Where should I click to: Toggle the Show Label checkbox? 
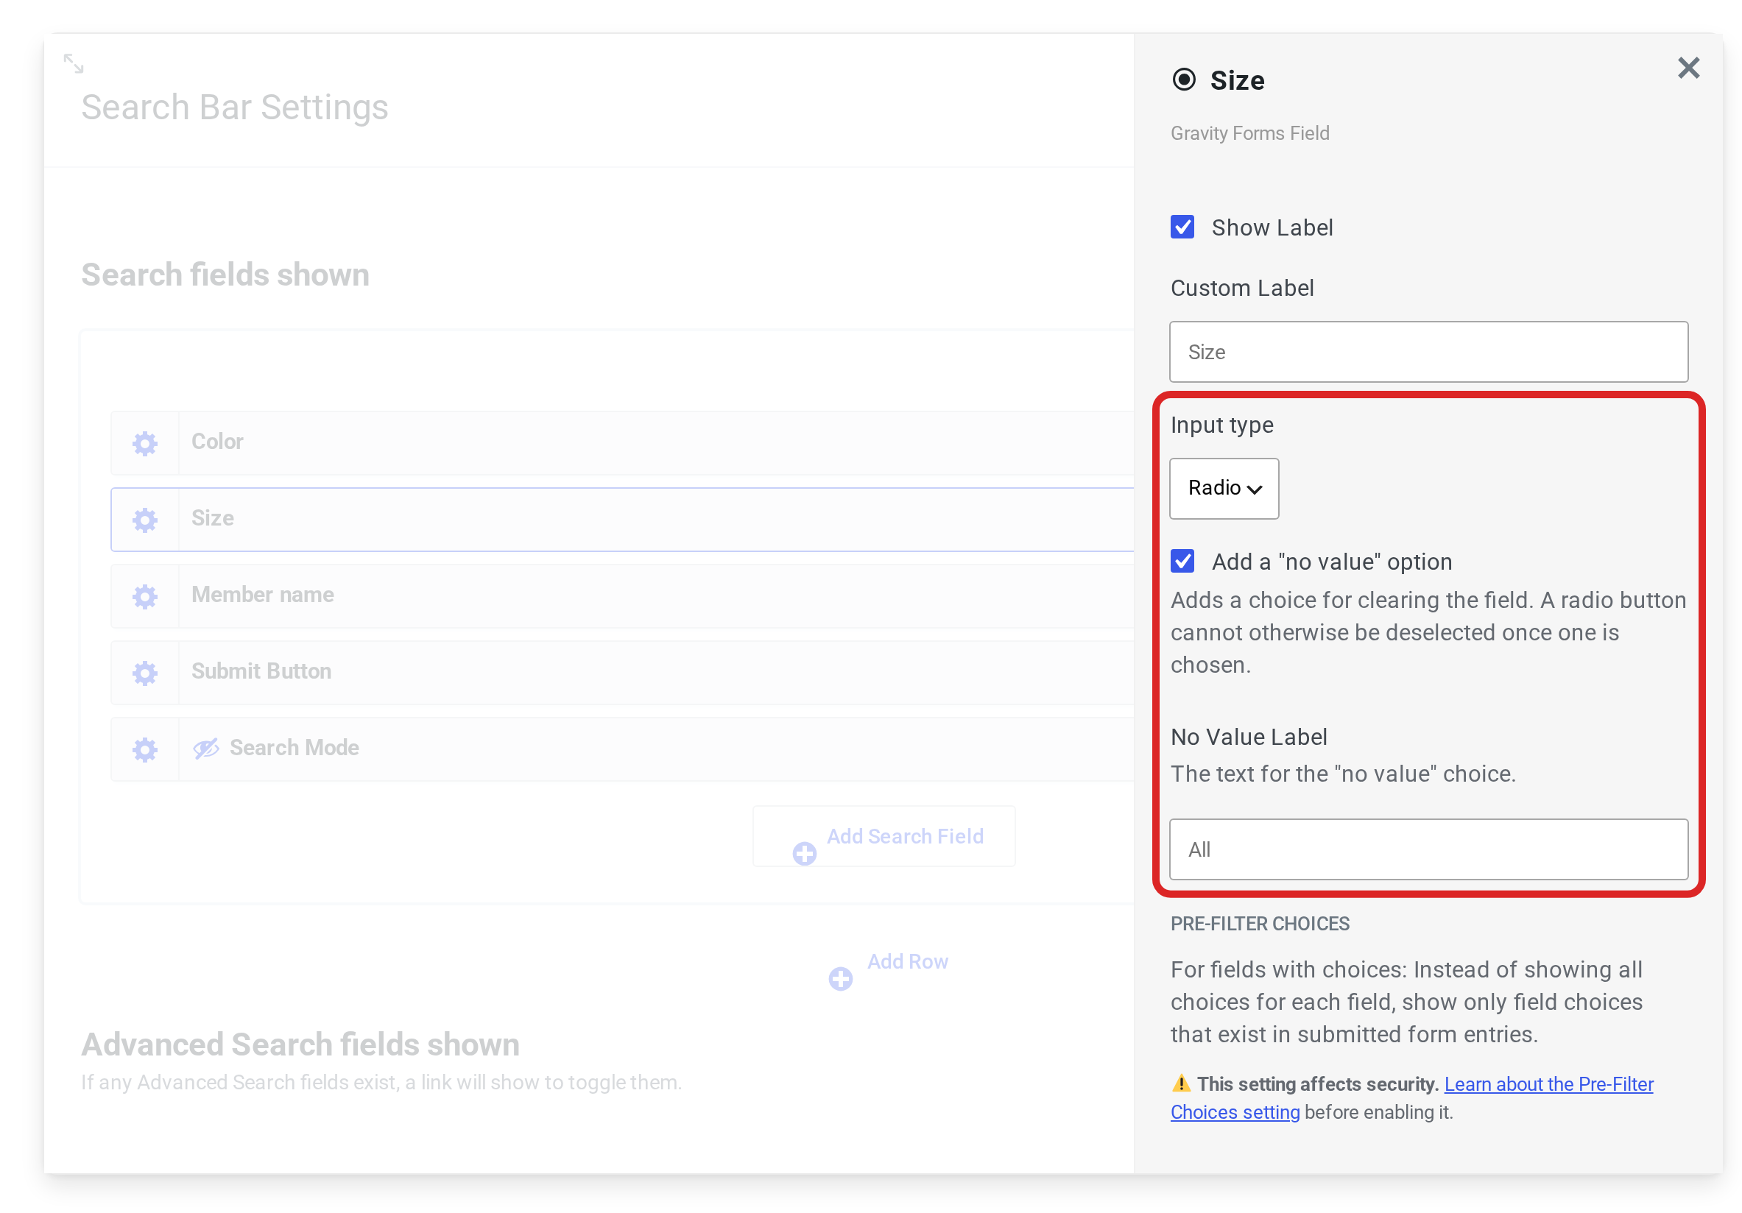pos(1182,227)
